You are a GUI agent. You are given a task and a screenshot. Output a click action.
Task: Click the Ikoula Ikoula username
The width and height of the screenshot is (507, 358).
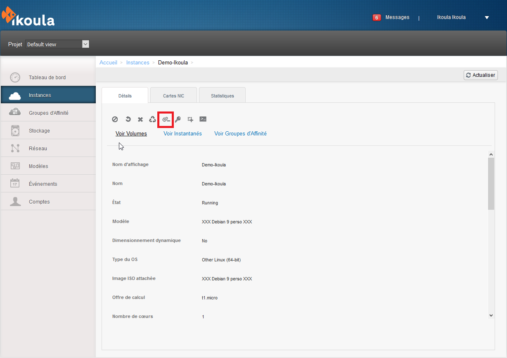(x=451, y=17)
